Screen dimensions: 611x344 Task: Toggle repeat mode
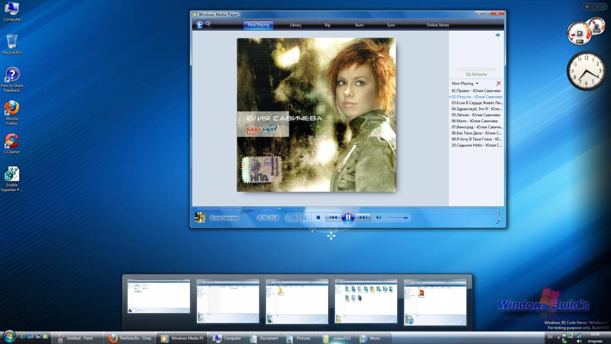304,217
